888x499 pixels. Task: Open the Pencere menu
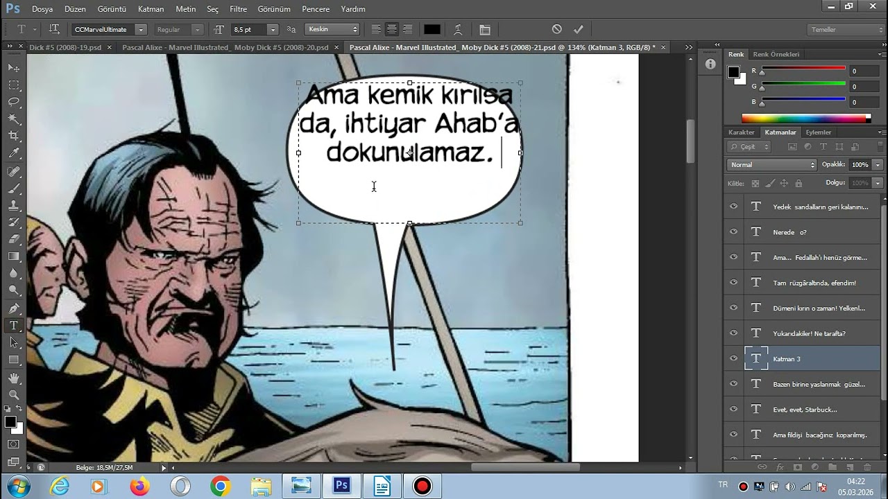pyautogui.click(x=316, y=9)
